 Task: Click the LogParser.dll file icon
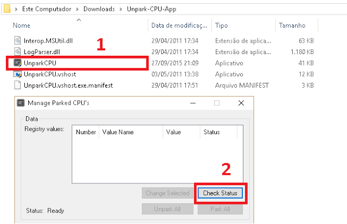coord(17,51)
